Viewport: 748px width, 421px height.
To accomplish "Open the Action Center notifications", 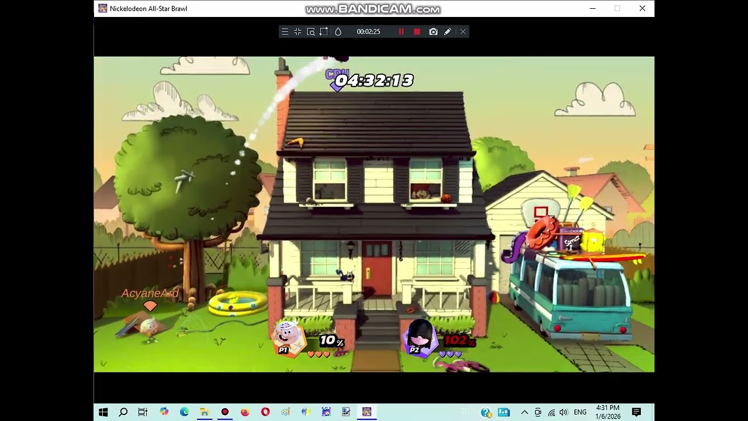I will pyautogui.click(x=636, y=412).
